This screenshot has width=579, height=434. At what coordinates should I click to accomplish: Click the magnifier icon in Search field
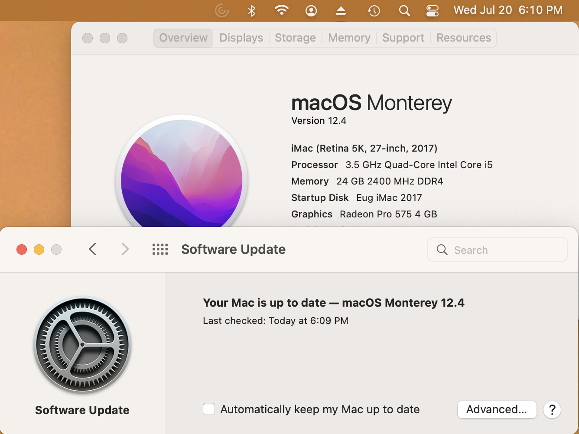[442, 249]
